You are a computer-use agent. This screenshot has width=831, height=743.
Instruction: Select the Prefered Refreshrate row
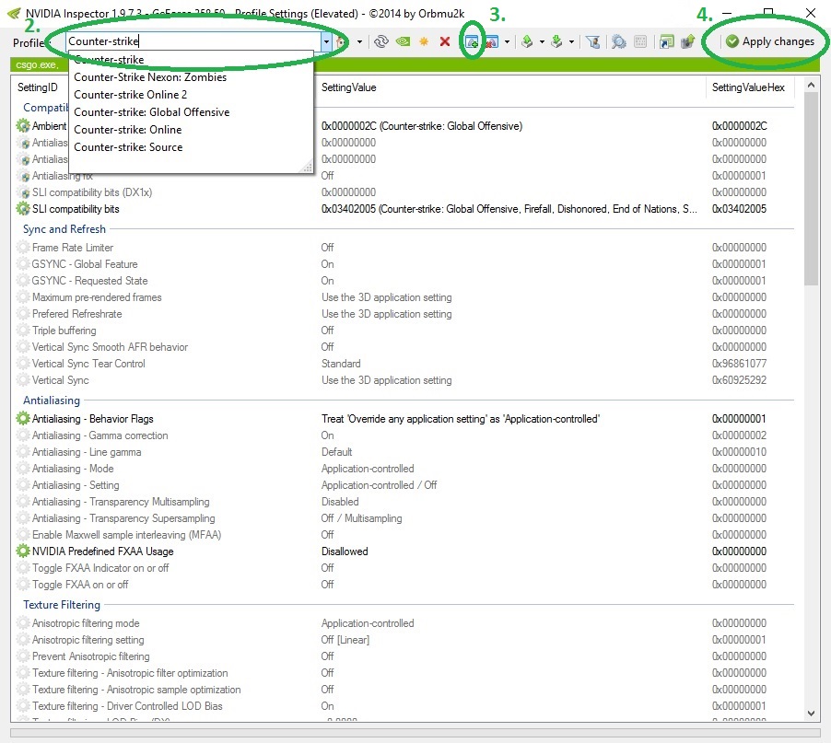(x=403, y=314)
